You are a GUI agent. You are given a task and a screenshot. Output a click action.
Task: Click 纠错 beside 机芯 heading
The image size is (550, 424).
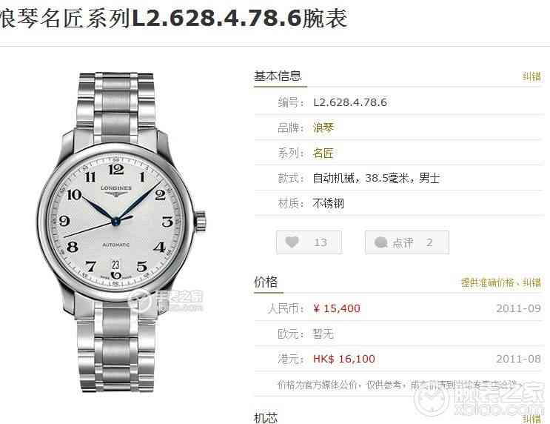coord(531,418)
